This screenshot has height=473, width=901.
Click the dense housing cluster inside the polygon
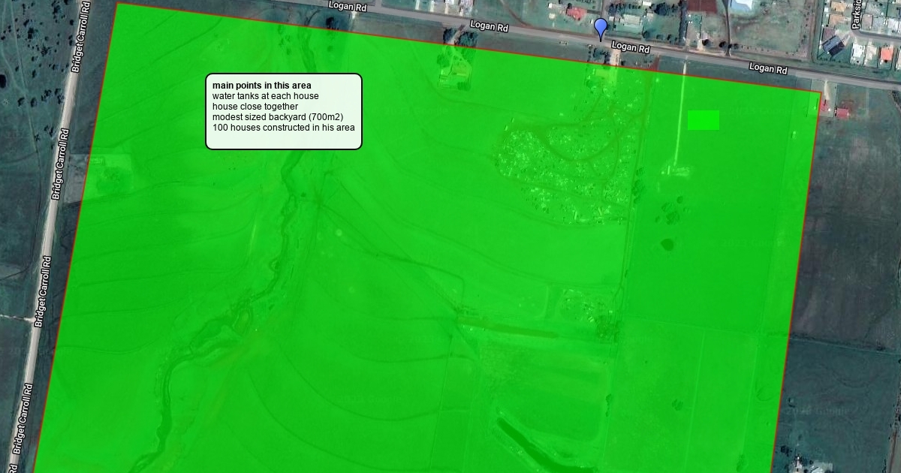click(563, 169)
